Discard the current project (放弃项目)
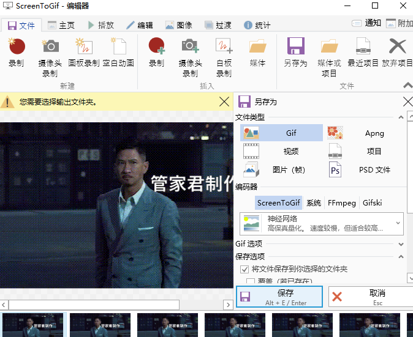This screenshot has width=413, height=337. (397, 53)
